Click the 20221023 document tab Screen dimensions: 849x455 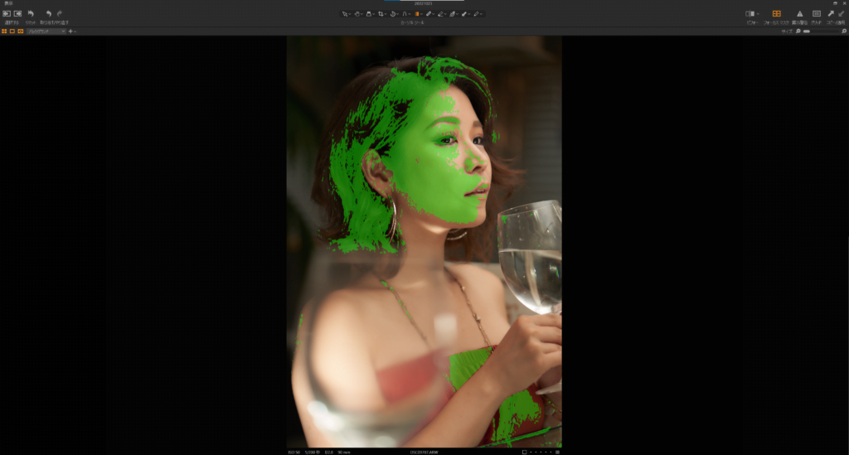pos(424,3)
